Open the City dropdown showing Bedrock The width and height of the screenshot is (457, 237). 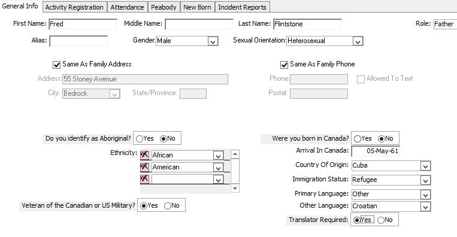point(115,94)
